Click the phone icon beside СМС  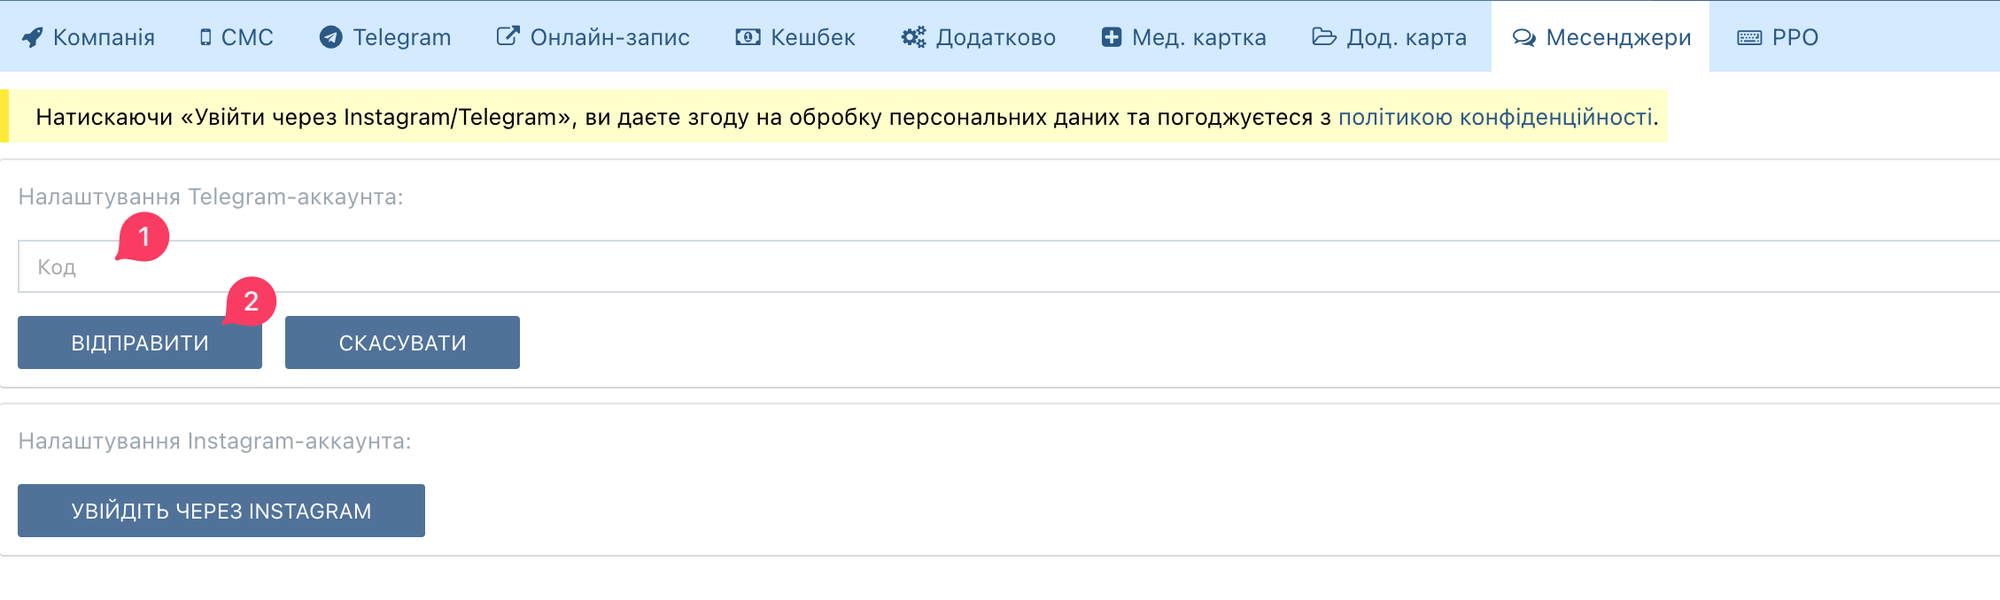205,37
